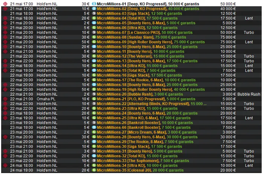Click the green 6-max badge of MicroMillions-04

(94, 18)
